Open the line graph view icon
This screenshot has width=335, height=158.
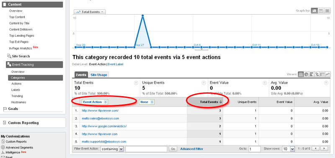click(x=328, y=74)
